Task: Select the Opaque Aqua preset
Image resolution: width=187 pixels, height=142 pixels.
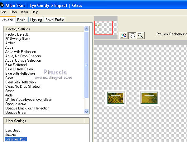Action: click(x=16, y=104)
